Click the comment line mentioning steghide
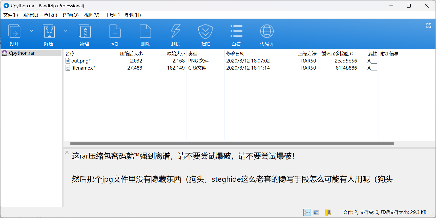The image size is (436, 218). (232, 179)
